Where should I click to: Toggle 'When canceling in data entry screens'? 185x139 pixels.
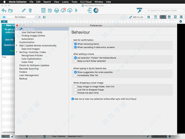76,47
